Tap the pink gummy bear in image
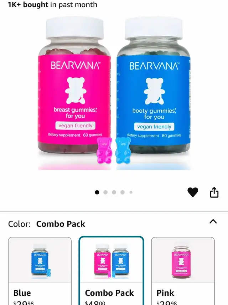 [104, 150]
